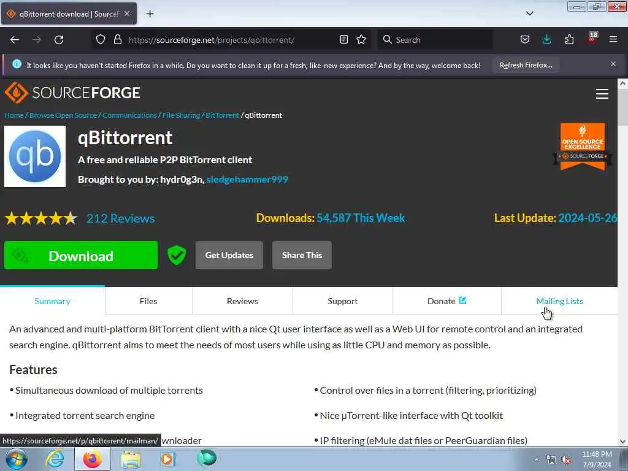628x471 pixels.
Task: Click the page vertical scrollbar thumb
Action: coord(622,108)
